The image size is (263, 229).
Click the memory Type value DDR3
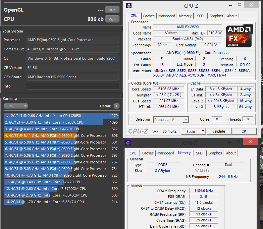click(x=162, y=165)
